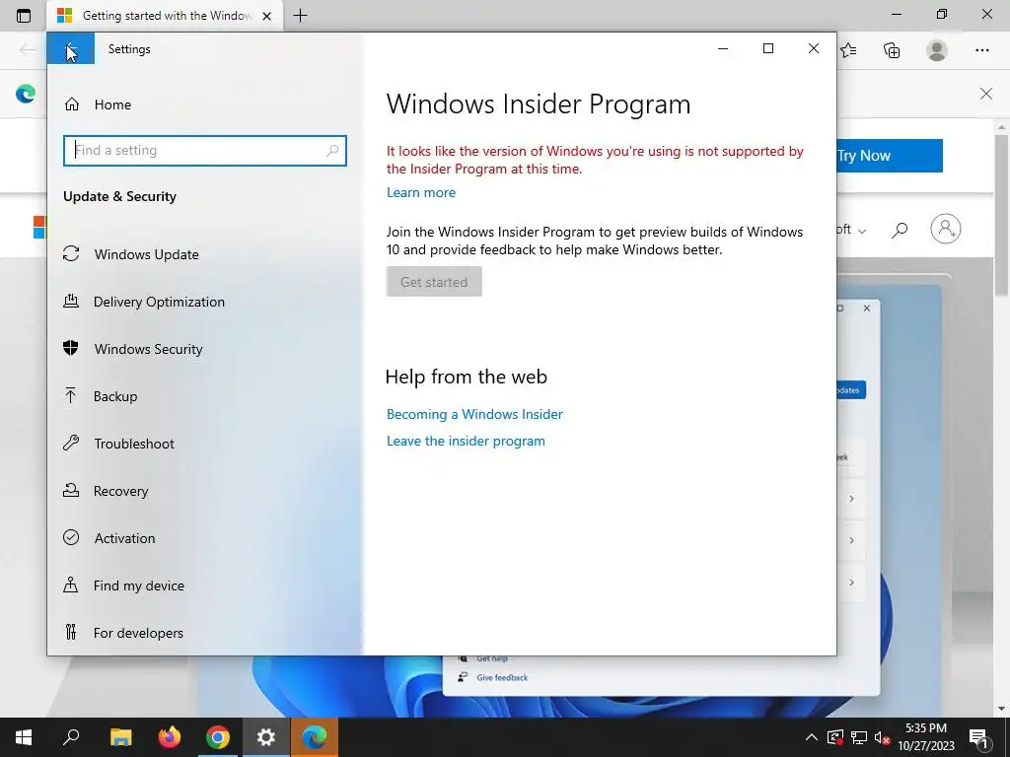Image resolution: width=1010 pixels, height=757 pixels.
Task: Open Recovery settings
Action: coord(205,491)
